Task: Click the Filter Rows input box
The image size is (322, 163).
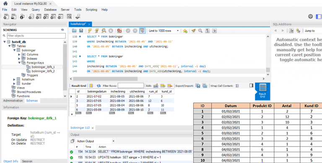Action: pyautogui.click(x=131, y=85)
